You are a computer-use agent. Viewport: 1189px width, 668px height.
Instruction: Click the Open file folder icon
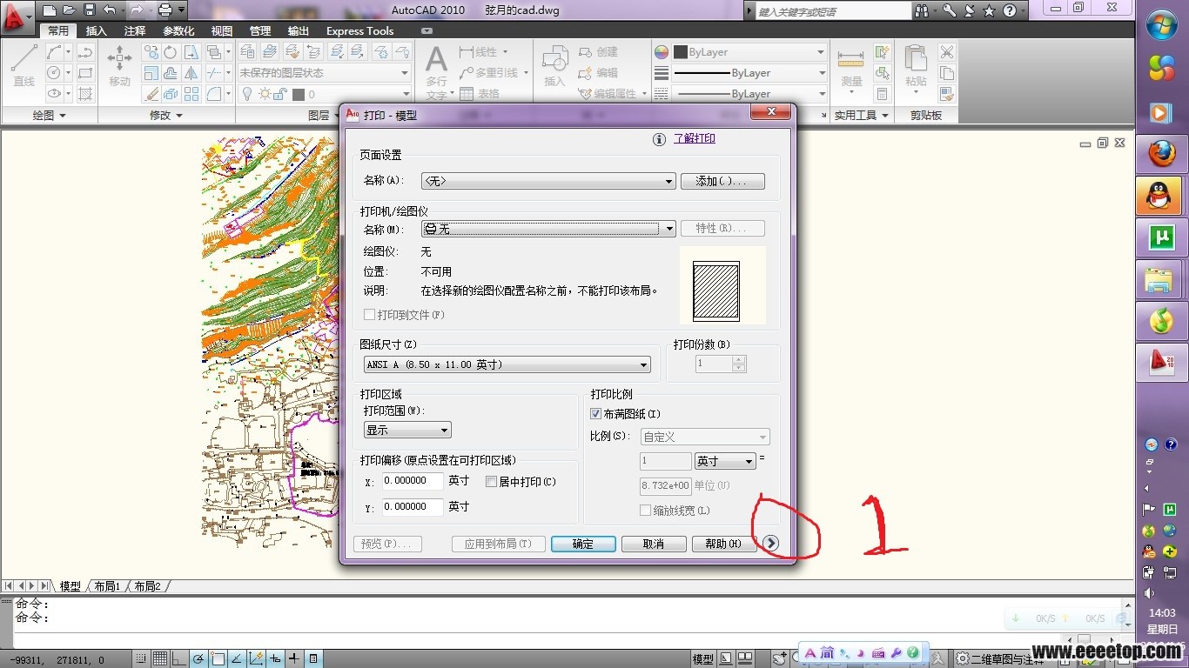tap(70, 10)
